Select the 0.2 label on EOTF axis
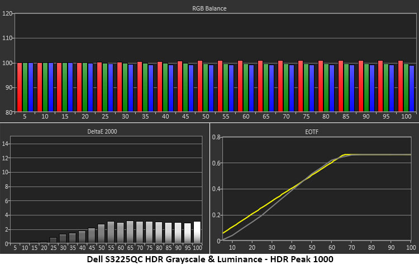 pos(216,215)
